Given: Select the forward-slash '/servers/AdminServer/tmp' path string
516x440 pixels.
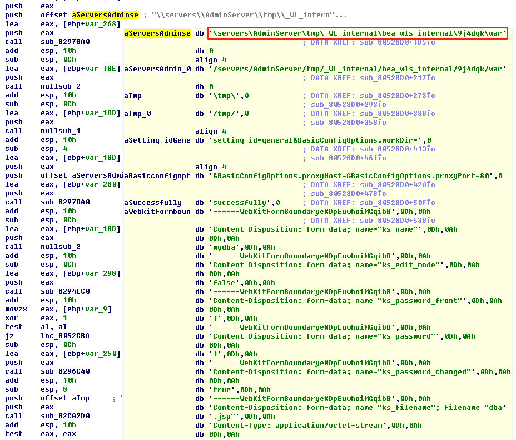Looking at the screenshot, I should [358, 69].
